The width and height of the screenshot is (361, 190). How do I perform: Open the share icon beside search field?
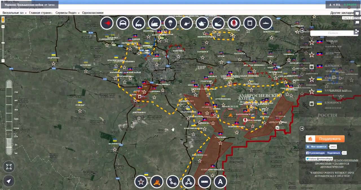click(357, 32)
